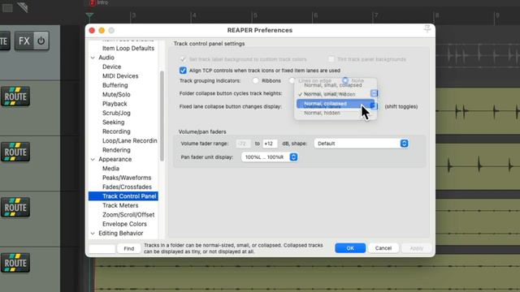Collapse the Appearance tree section

tap(93, 159)
